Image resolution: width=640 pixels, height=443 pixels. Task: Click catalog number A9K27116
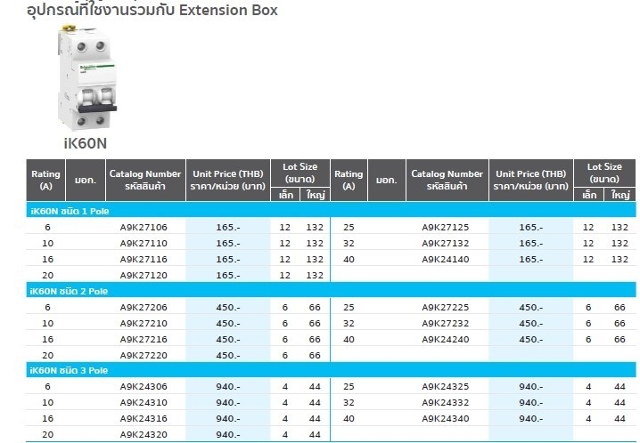pos(144,259)
